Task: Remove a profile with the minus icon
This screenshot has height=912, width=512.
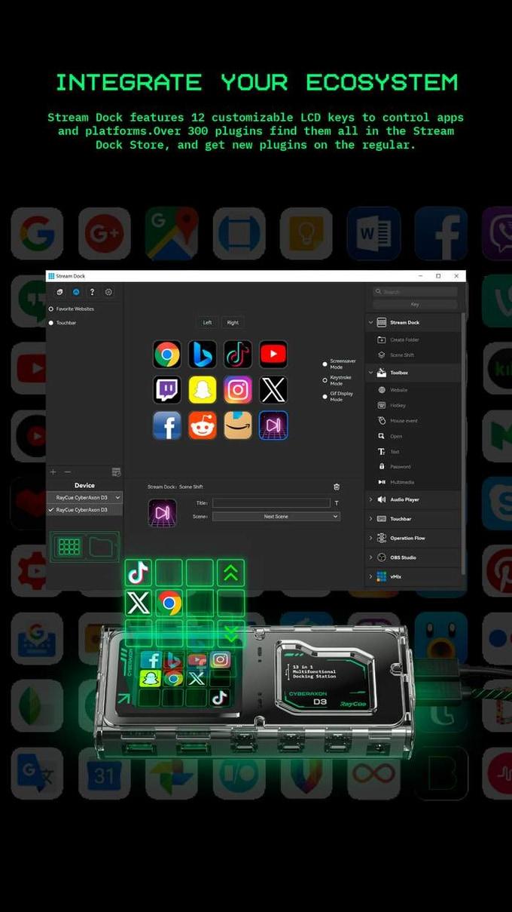Action: (x=67, y=471)
